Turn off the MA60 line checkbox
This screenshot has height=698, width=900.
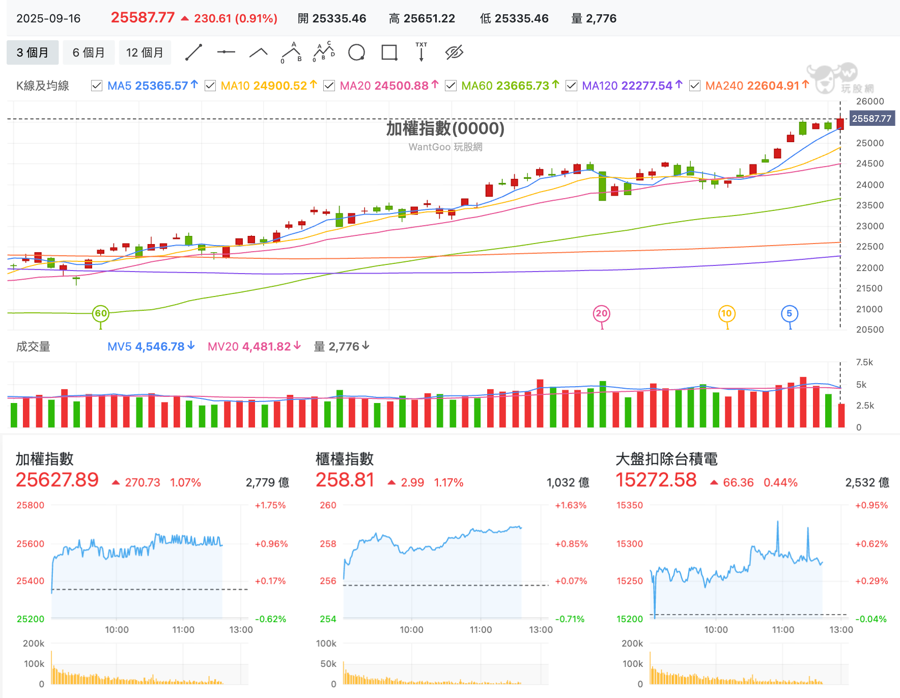pyautogui.click(x=451, y=86)
